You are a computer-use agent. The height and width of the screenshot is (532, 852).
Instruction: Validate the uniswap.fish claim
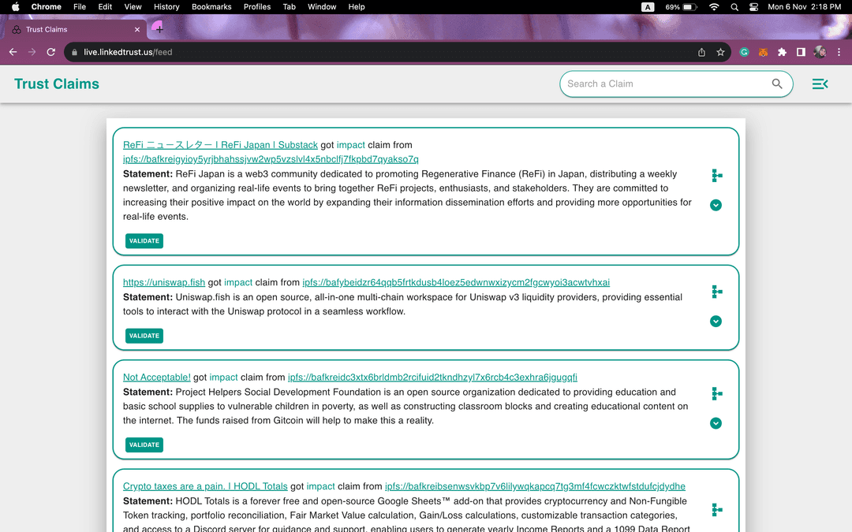tap(144, 336)
